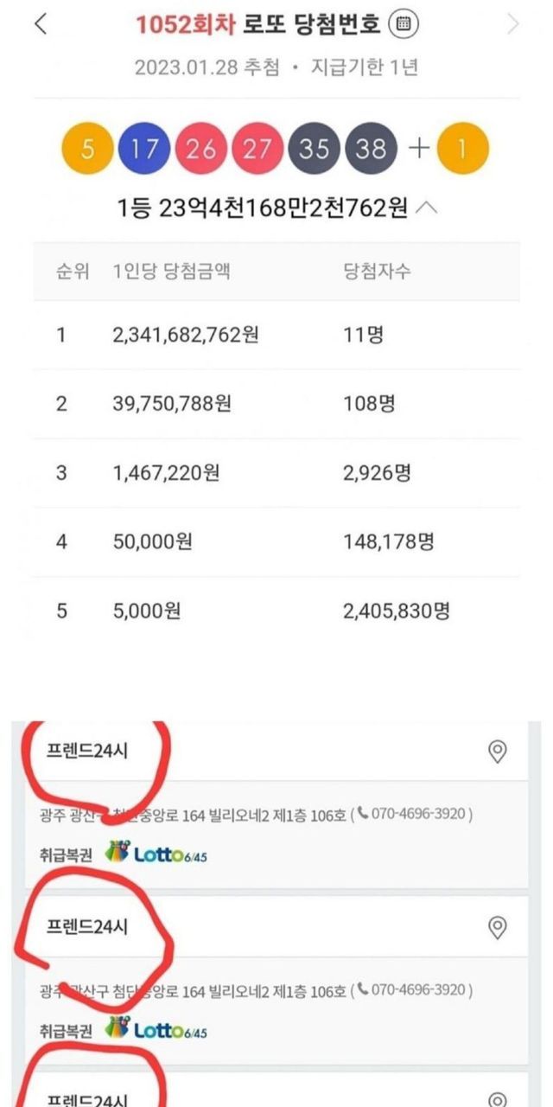This screenshot has width=553, height=1107.
Task: Click the 당첨자수 column header
Action: (x=377, y=272)
